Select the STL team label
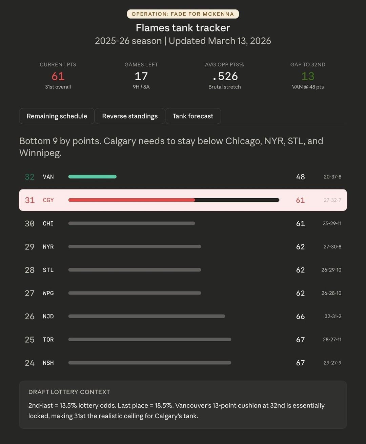The width and height of the screenshot is (366, 444). pyautogui.click(x=48, y=270)
